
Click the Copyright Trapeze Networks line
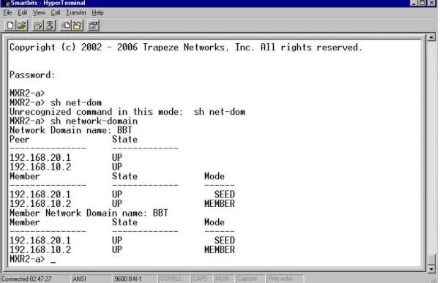point(186,48)
